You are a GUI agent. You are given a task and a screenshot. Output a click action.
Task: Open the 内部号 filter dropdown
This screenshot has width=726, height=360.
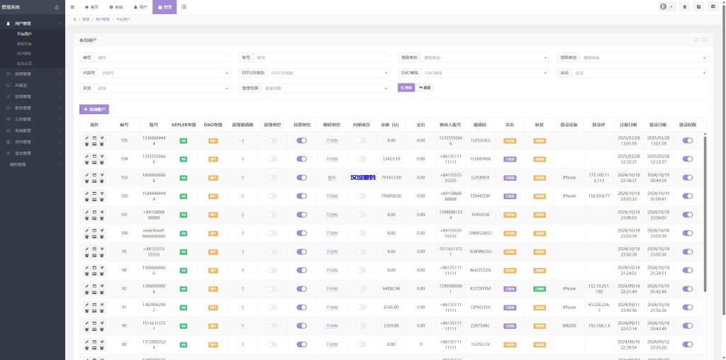pyautogui.click(x=163, y=72)
